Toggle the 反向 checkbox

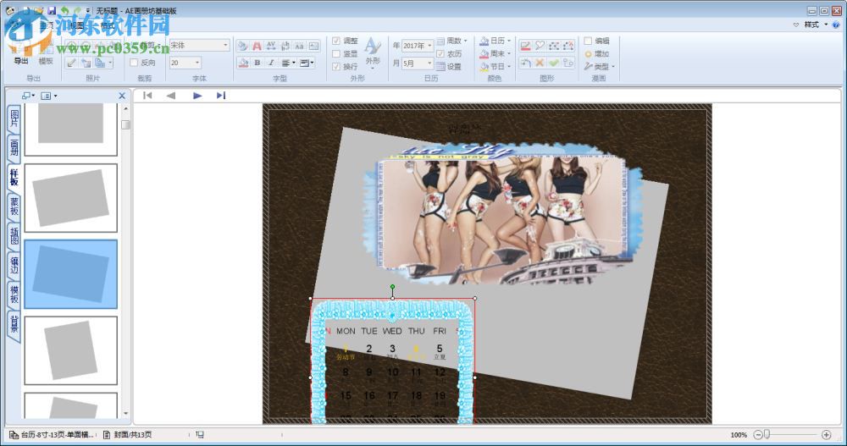click(134, 63)
